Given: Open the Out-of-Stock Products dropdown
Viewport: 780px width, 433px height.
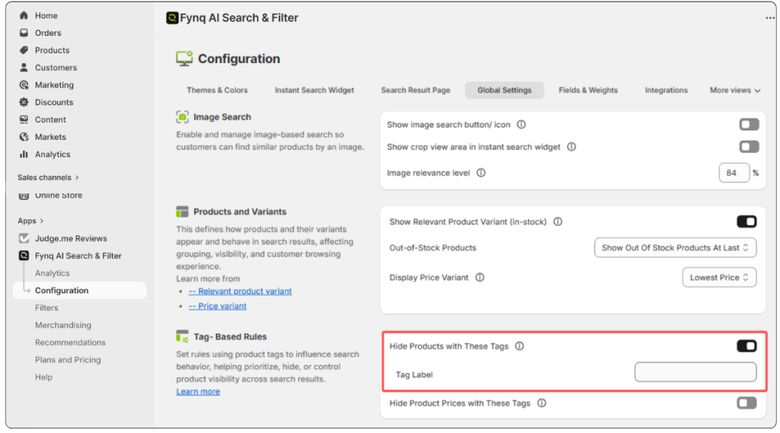Looking at the screenshot, I should [x=675, y=247].
